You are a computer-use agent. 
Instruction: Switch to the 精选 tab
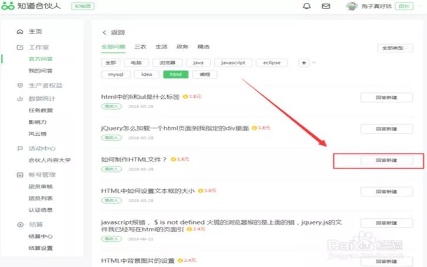pyautogui.click(x=203, y=47)
